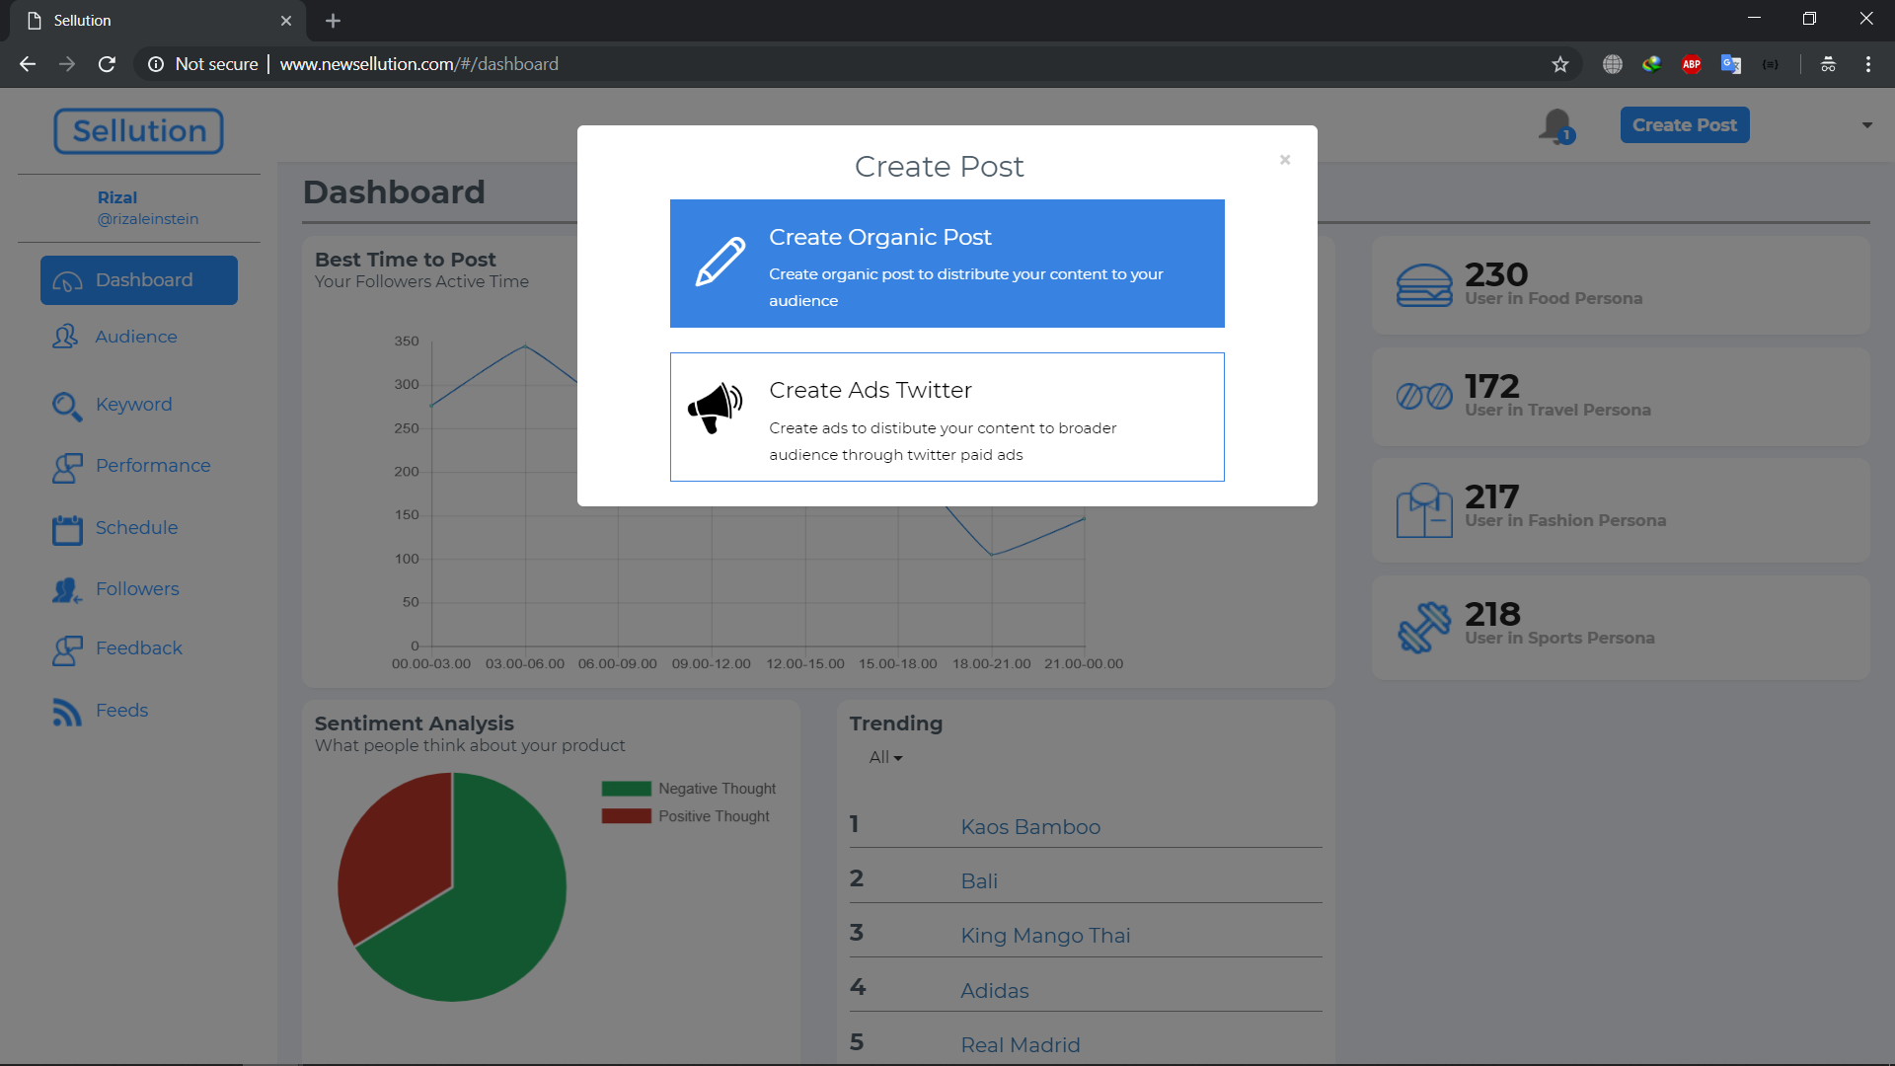Toggle Negative Thought legend swatch

tap(626, 789)
